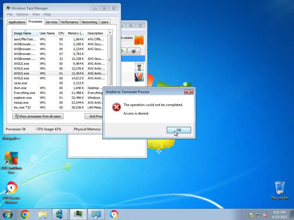Click the crayons avatar in LAN Messenger list

pos(139,77)
